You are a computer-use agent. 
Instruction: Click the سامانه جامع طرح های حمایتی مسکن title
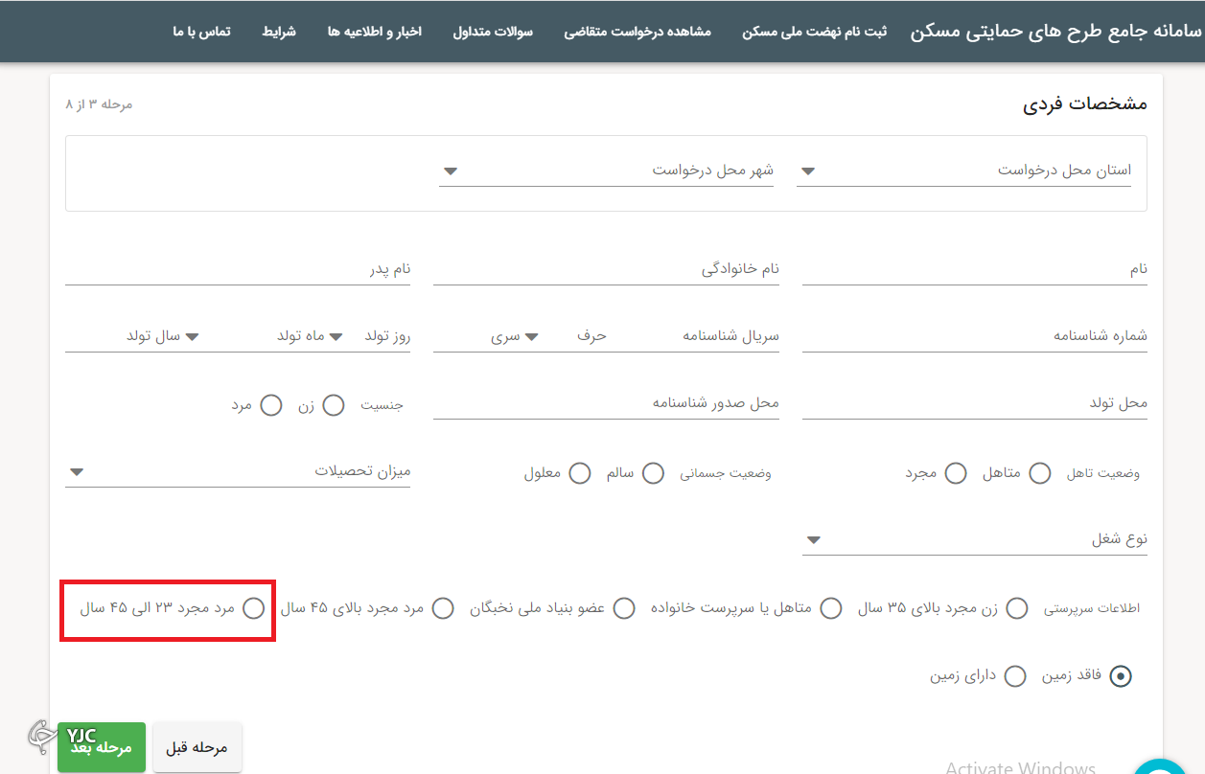[1055, 31]
